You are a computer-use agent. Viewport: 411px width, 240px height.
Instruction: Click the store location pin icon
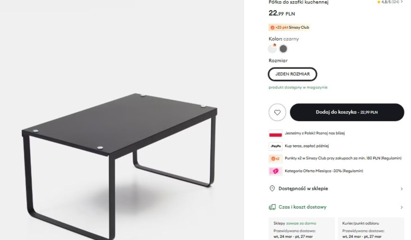[x=273, y=189]
